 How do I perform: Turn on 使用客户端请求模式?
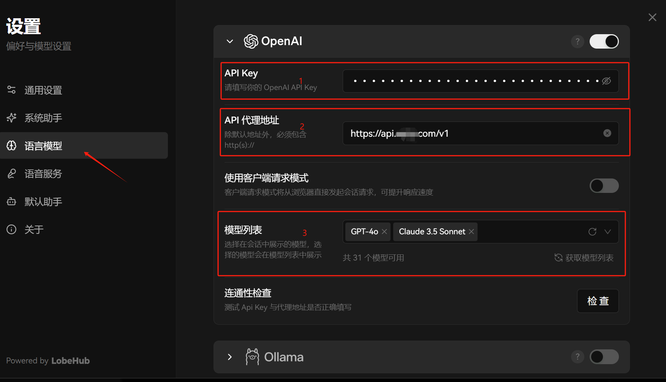604,186
